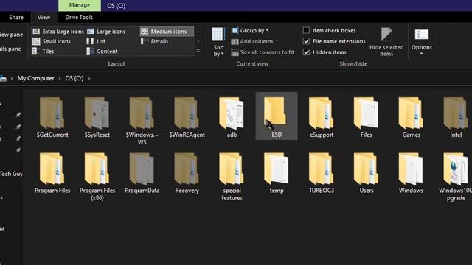The width and height of the screenshot is (472, 265).
Task: Open the ProgramData folder
Action: [142, 173]
